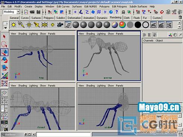The width and height of the screenshot is (183, 137).
Task: Select the arrow Select tool
Action: click(x=4, y=37)
